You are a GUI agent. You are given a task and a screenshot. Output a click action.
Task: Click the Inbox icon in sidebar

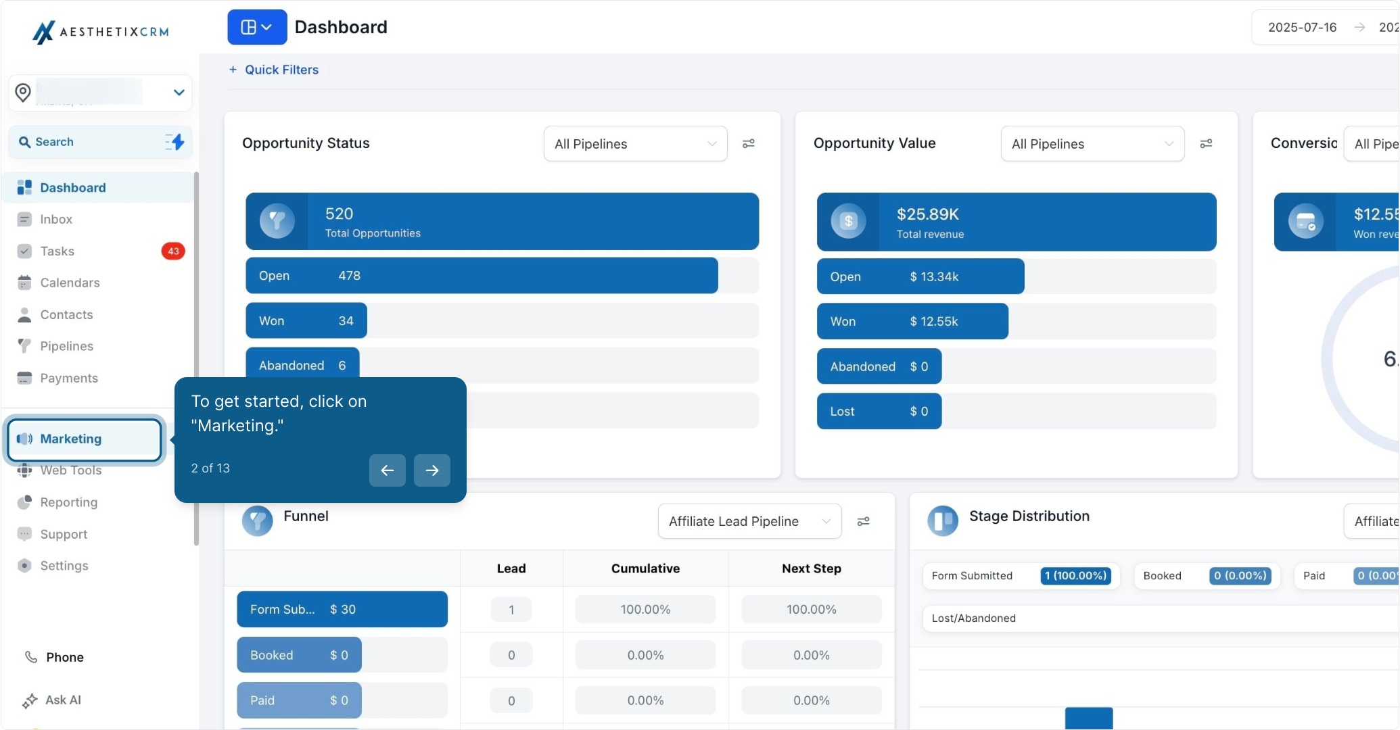24,219
